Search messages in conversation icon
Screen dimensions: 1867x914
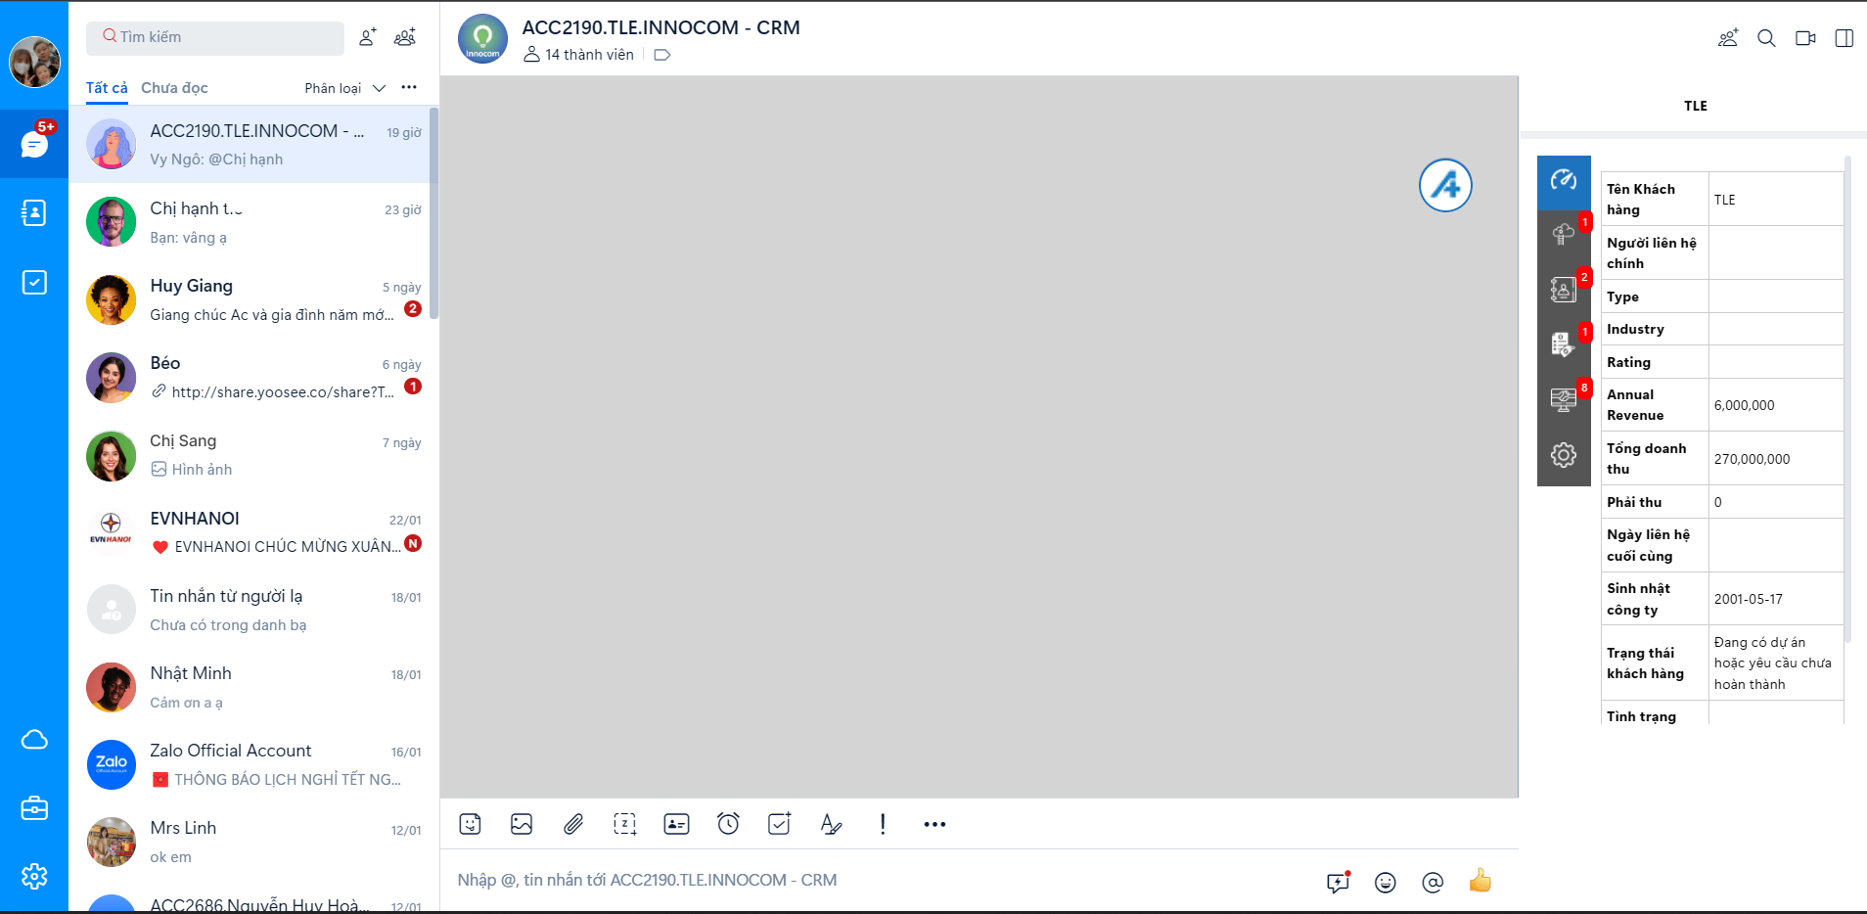[1766, 38]
